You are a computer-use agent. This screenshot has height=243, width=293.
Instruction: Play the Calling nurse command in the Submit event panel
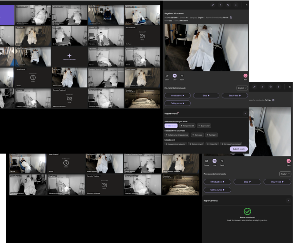(177, 103)
